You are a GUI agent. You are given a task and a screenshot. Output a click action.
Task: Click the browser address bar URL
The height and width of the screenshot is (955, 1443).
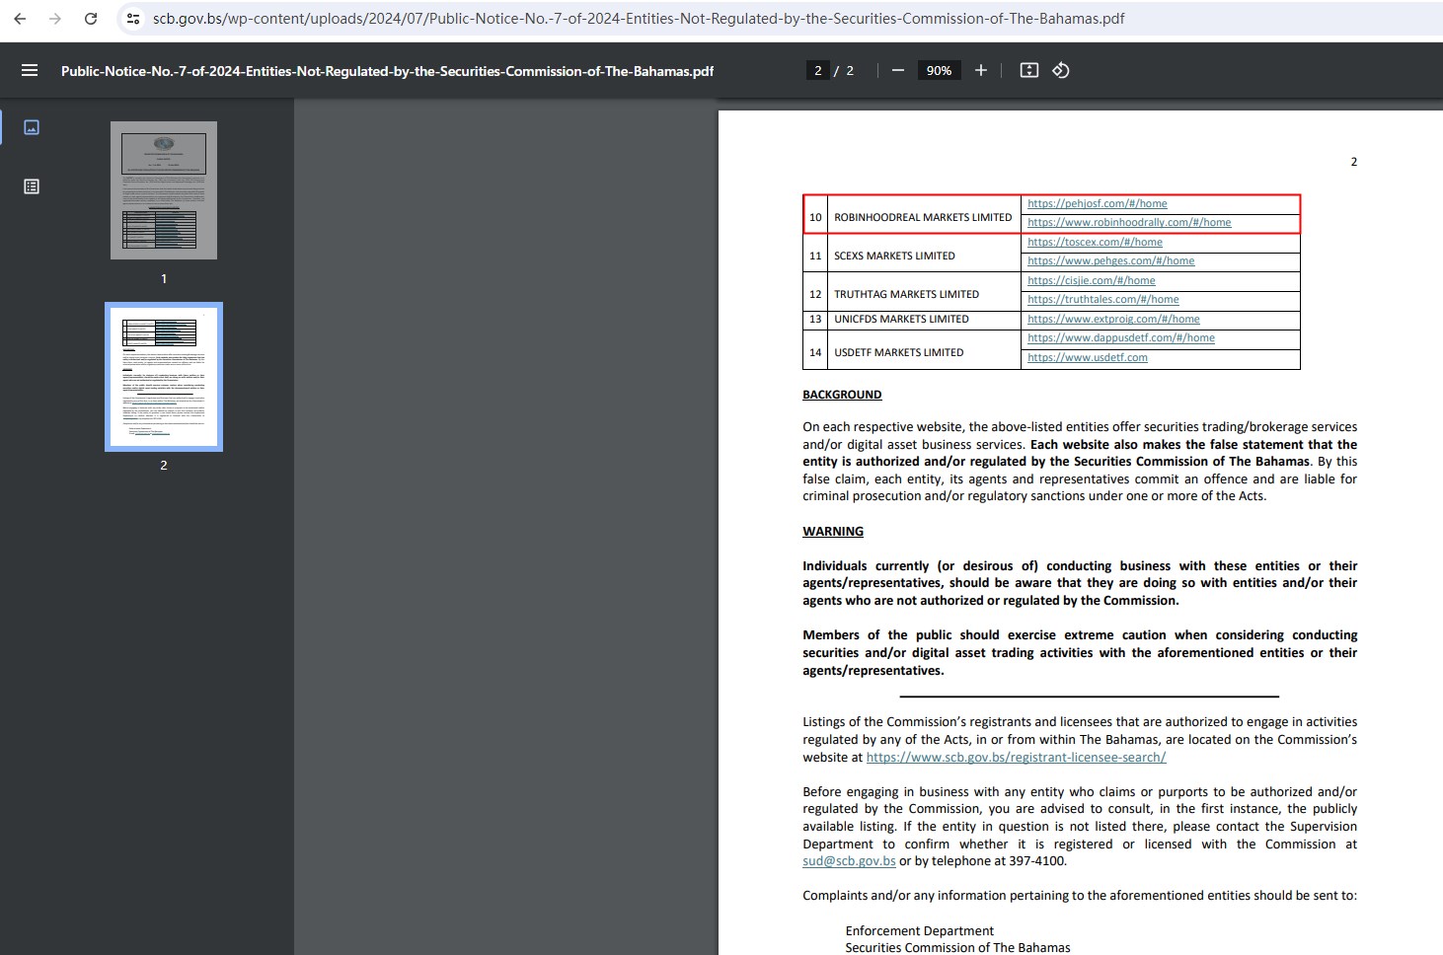(639, 19)
